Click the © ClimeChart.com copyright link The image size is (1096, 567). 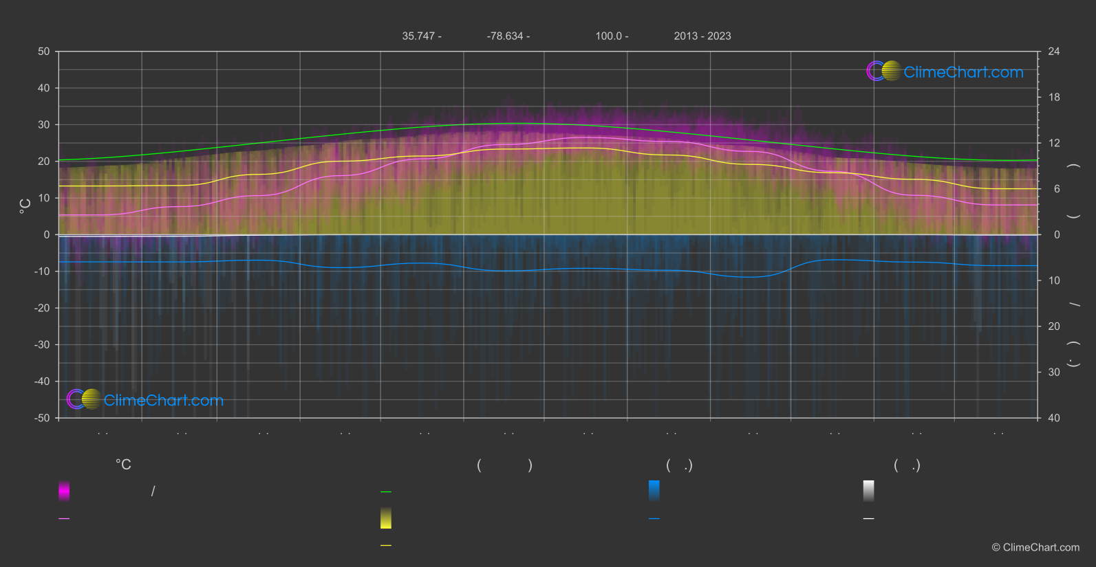pos(1035,548)
